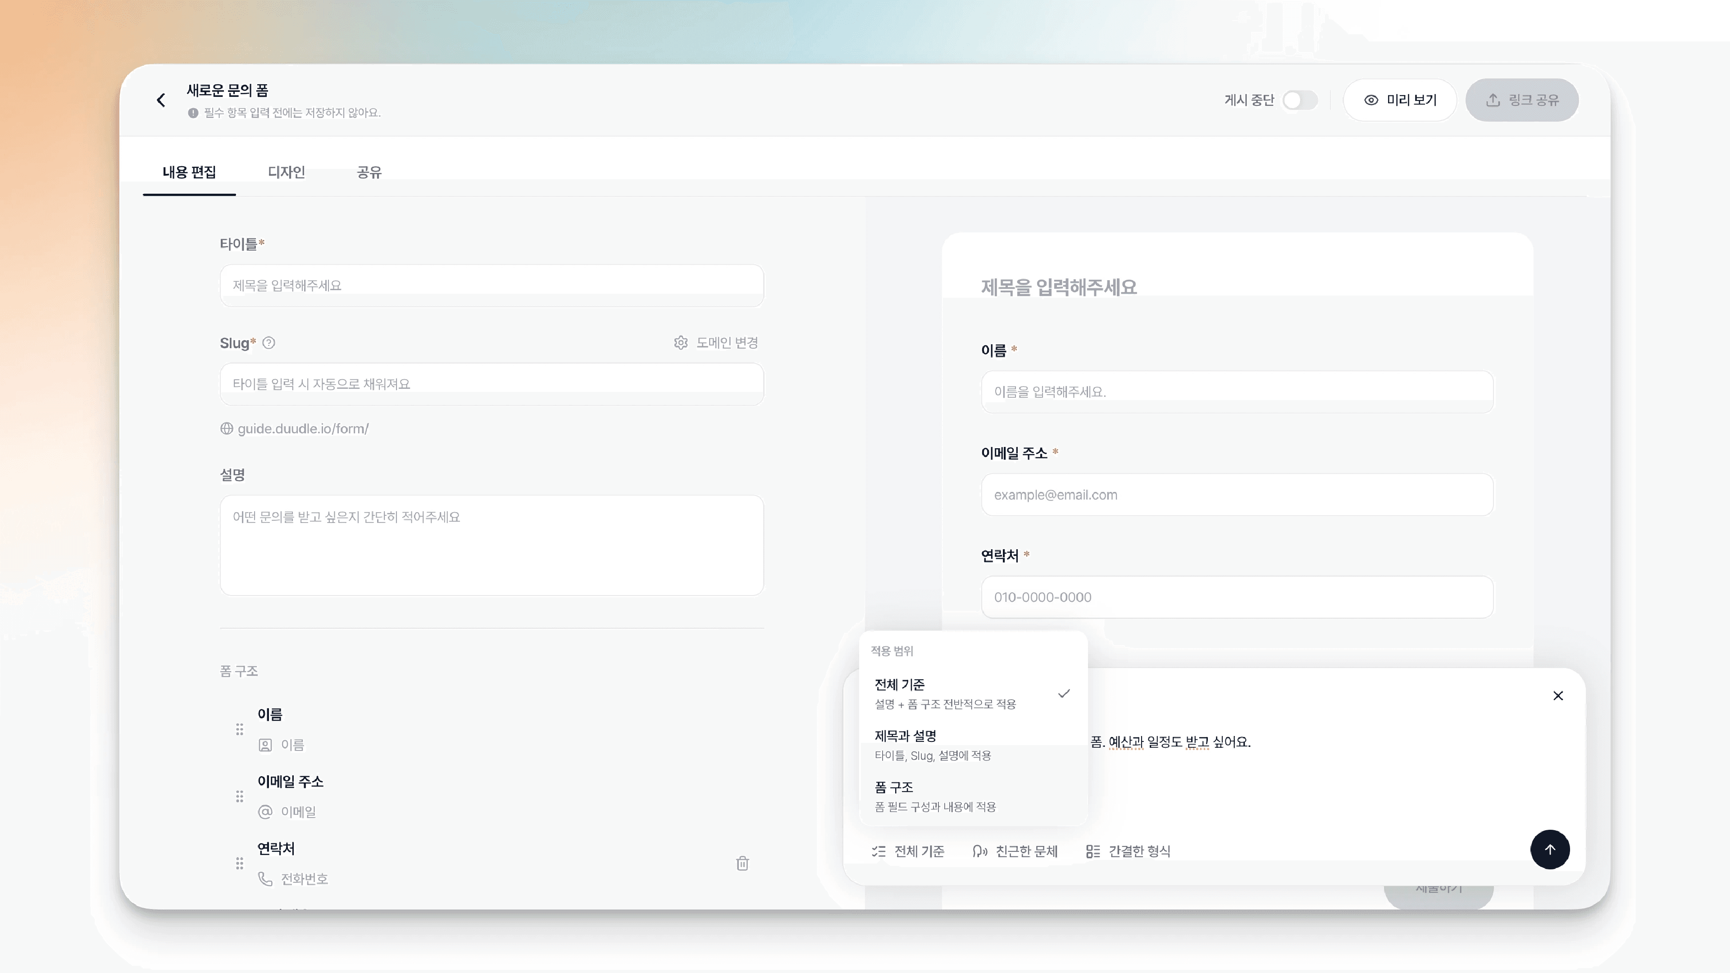Viewport: 1730px width, 973px height.
Task: Click the 적용 범위 menu header
Action: pos(892,650)
